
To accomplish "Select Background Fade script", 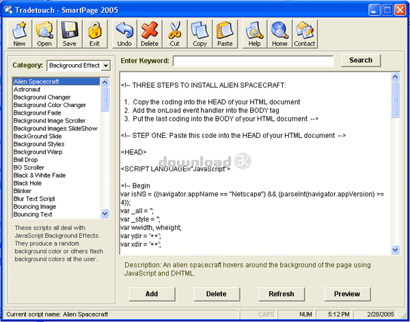I will pyautogui.click(x=56, y=113).
